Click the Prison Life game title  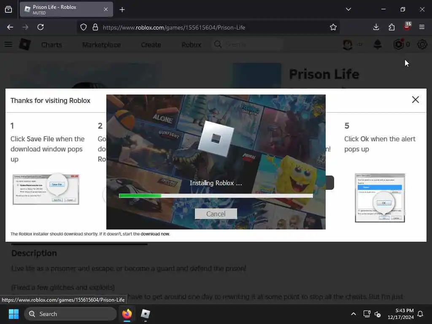(324, 74)
